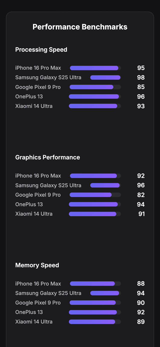The width and height of the screenshot is (160, 347).
Task: Select OnePlus 13 label under Processing Speed
Action: point(29,97)
